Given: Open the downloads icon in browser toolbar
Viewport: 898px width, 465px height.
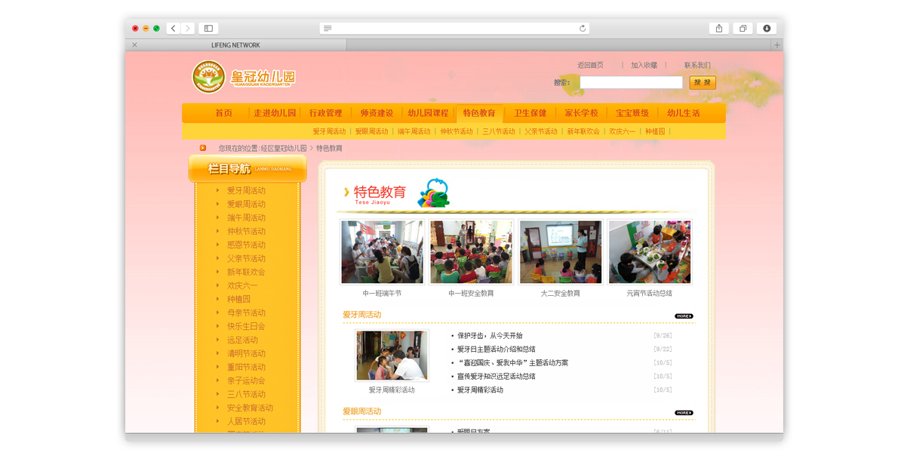Looking at the screenshot, I should (x=767, y=28).
